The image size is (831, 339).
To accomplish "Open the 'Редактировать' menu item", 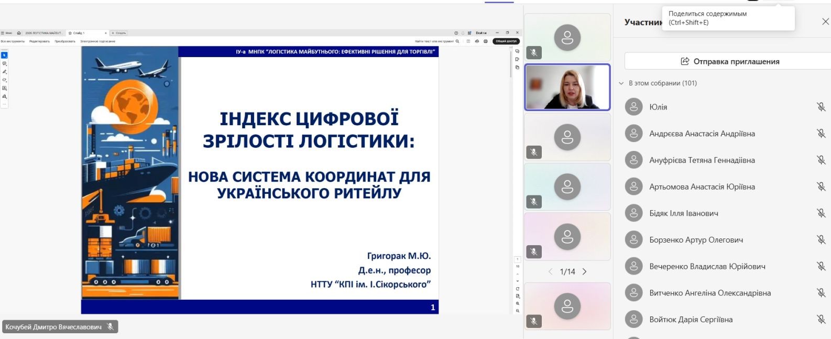I will [x=39, y=41].
